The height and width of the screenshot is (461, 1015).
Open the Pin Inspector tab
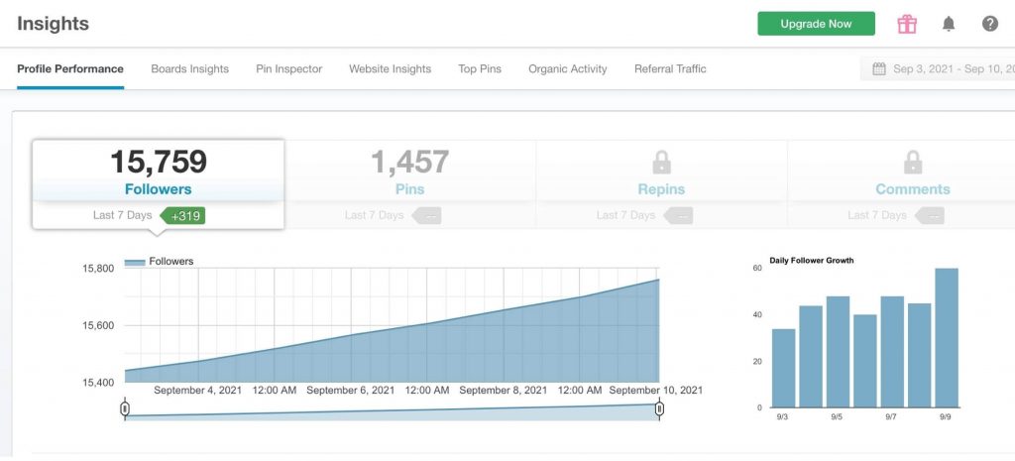pos(288,68)
